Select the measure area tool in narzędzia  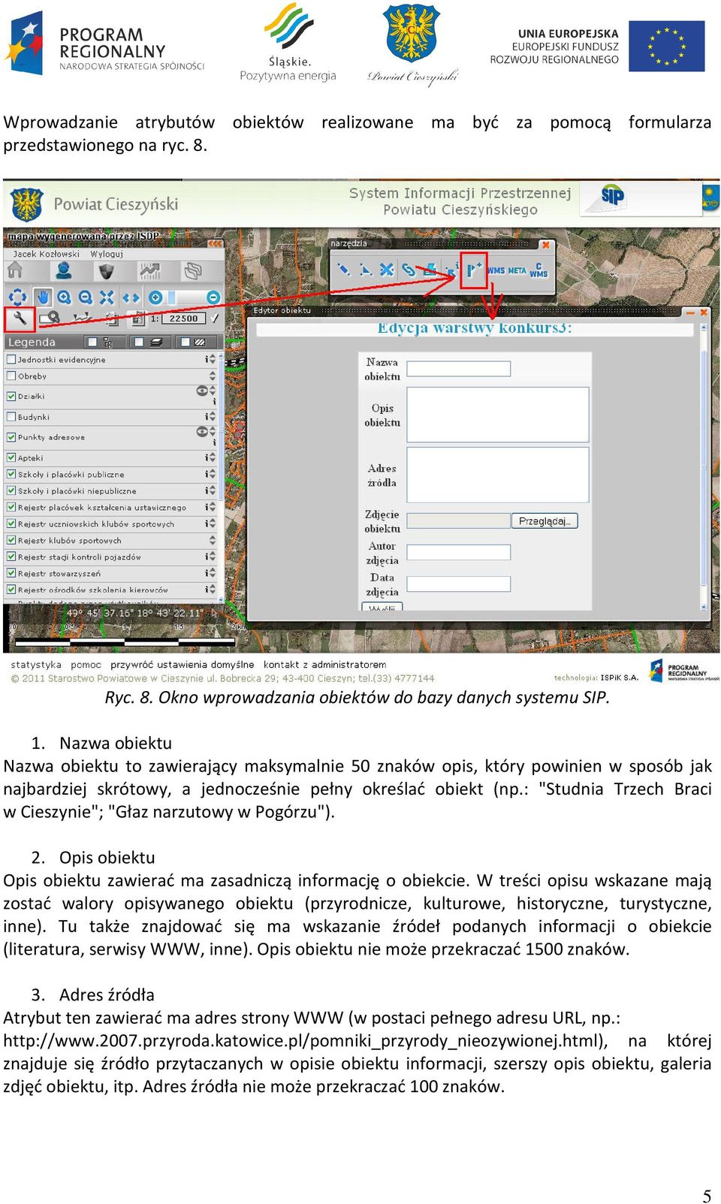click(x=366, y=269)
